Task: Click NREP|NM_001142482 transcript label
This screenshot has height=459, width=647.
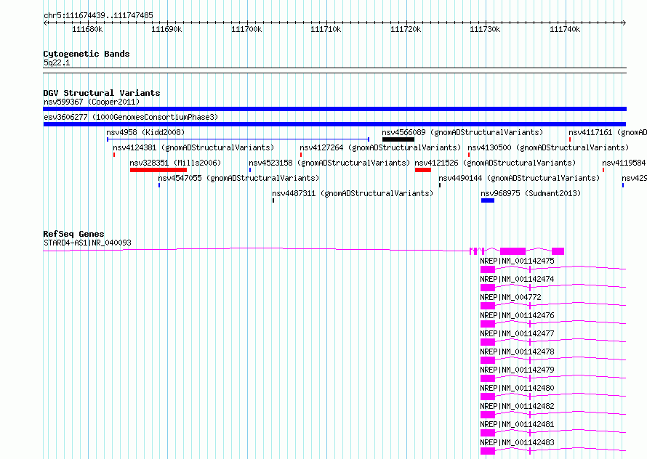Action: pyautogui.click(x=517, y=406)
